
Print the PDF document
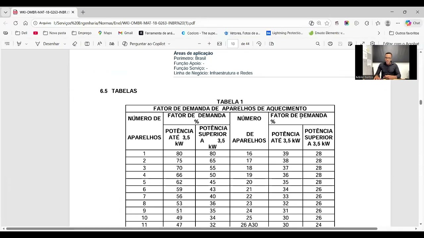(330, 44)
